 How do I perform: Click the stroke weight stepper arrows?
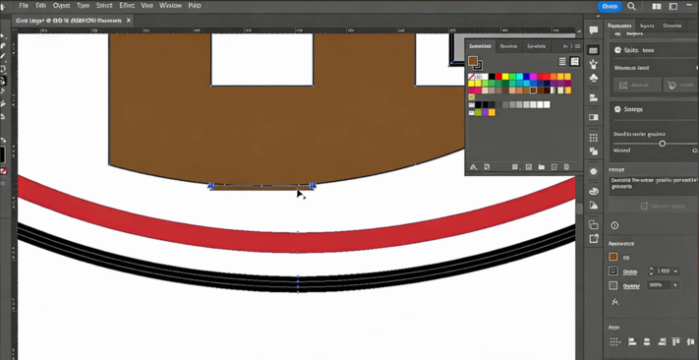click(651, 271)
